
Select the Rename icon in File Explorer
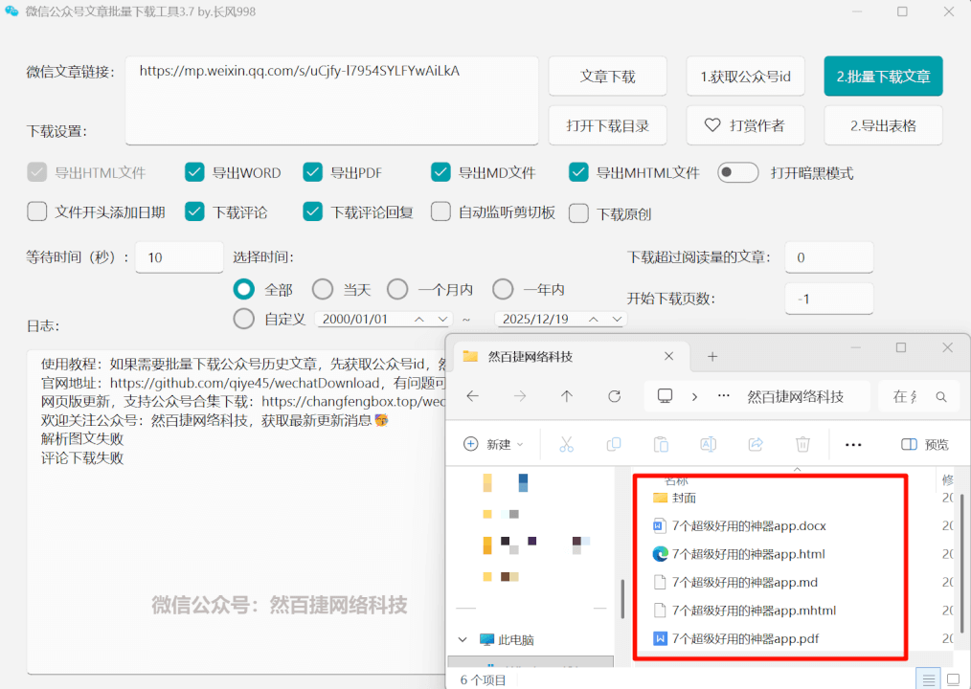[x=707, y=444]
